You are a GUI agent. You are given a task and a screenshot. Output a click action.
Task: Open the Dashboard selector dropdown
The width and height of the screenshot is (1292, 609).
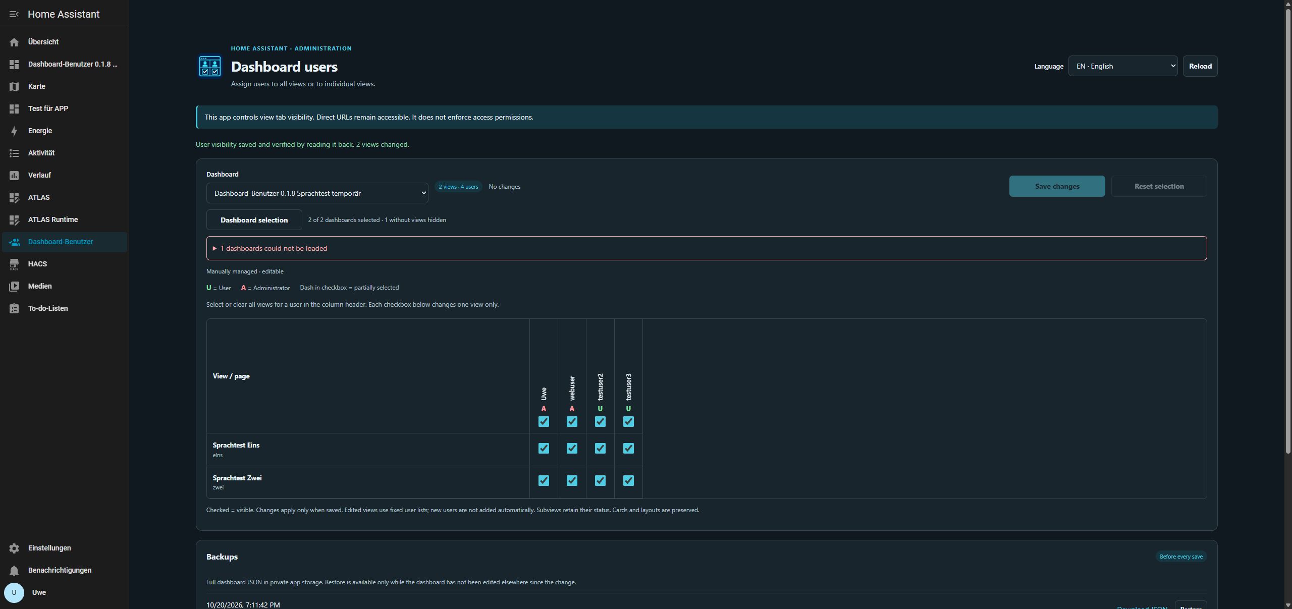[317, 193]
